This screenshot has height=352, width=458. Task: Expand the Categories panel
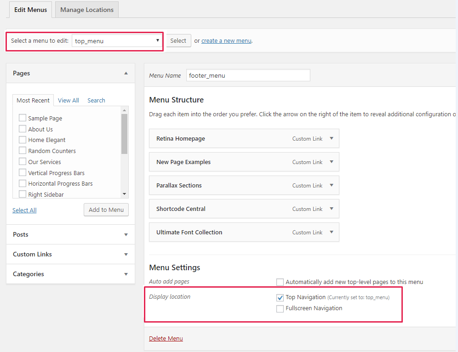126,274
